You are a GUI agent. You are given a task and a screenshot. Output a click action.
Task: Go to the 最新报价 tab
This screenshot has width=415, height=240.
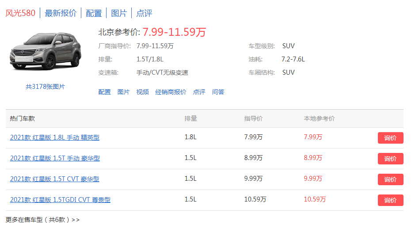(61, 13)
